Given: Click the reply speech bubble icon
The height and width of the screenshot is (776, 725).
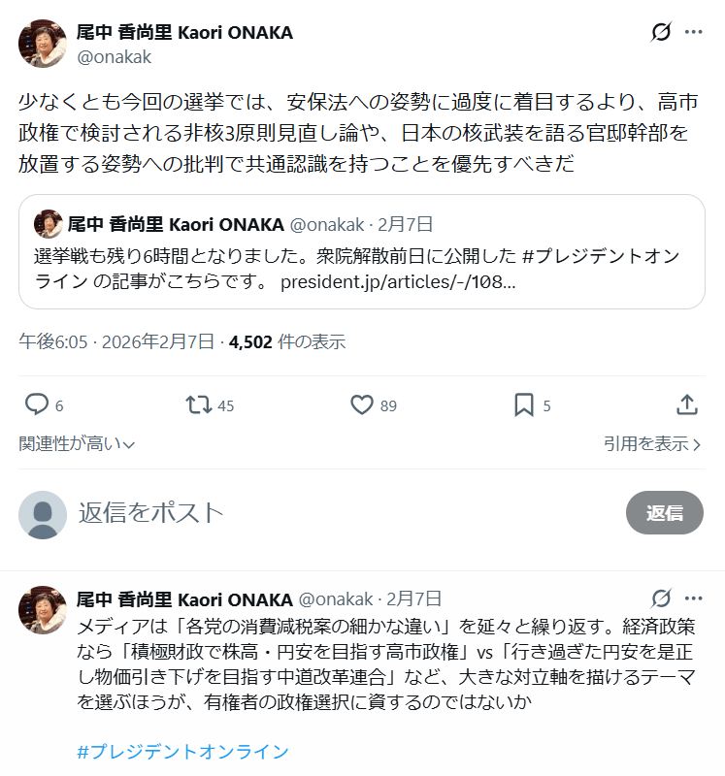Looking at the screenshot, I should point(37,404).
